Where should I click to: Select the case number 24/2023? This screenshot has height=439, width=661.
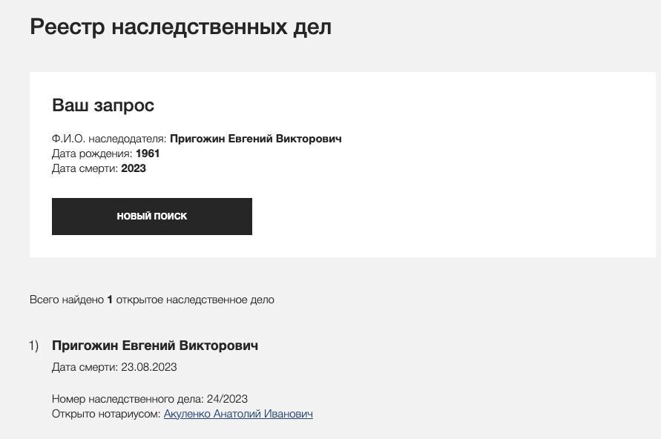[227, 399]
